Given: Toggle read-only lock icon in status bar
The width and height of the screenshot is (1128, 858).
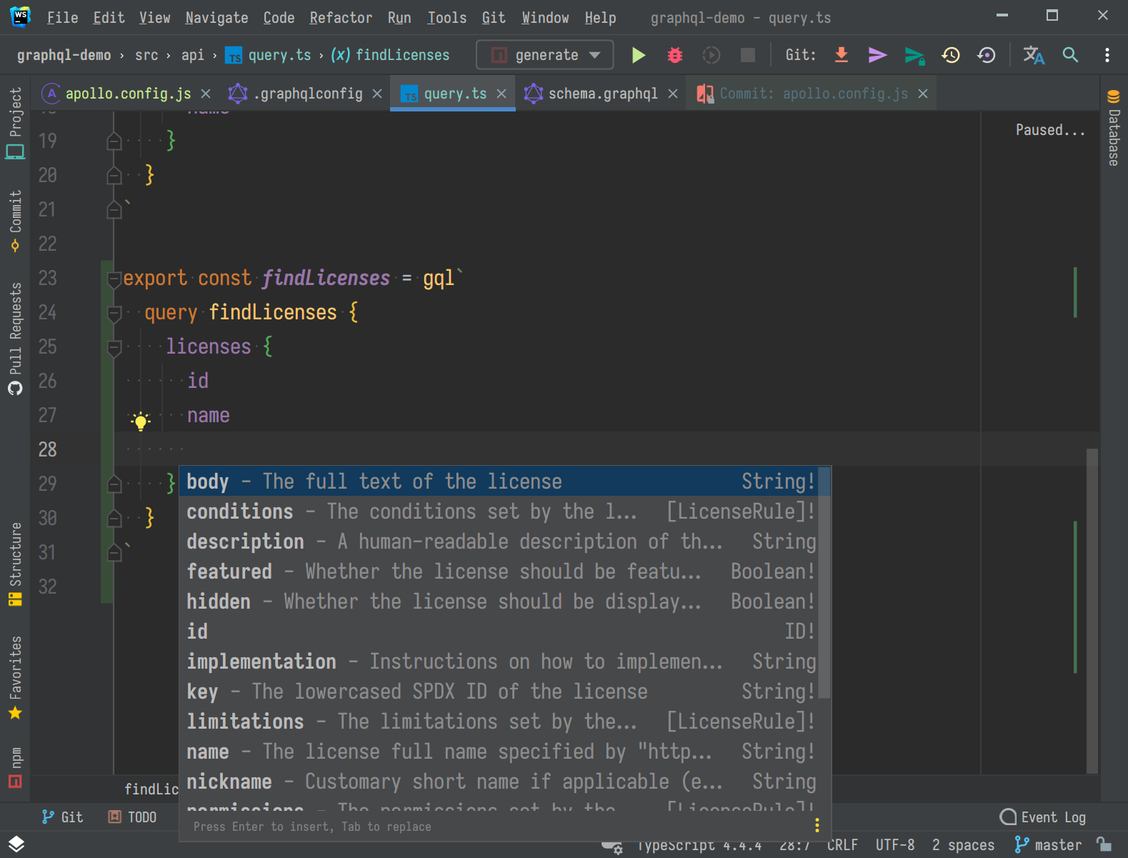Looking at the screenshot, I should tap(1104, 844).
